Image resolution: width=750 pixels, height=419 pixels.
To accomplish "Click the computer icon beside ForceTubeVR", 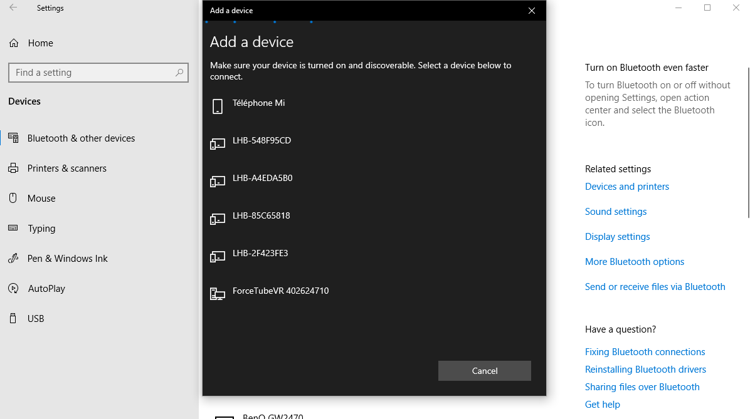I will click(218, 294).
